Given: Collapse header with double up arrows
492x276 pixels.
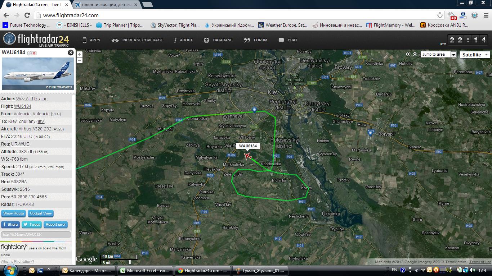Looking at the screenshot, I should (x=415, y=54).
